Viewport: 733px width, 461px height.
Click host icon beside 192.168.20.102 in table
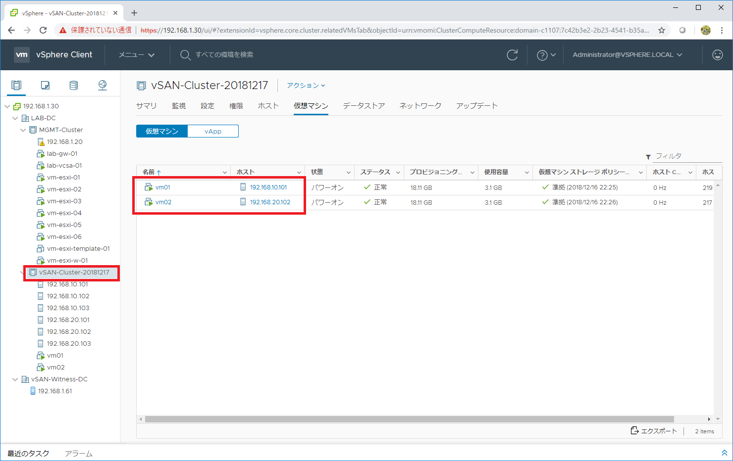click(x=243, y=202)
